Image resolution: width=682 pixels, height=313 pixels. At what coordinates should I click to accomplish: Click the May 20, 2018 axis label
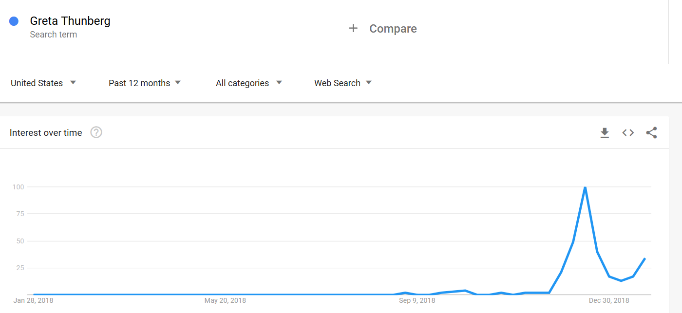pos(225,301)
